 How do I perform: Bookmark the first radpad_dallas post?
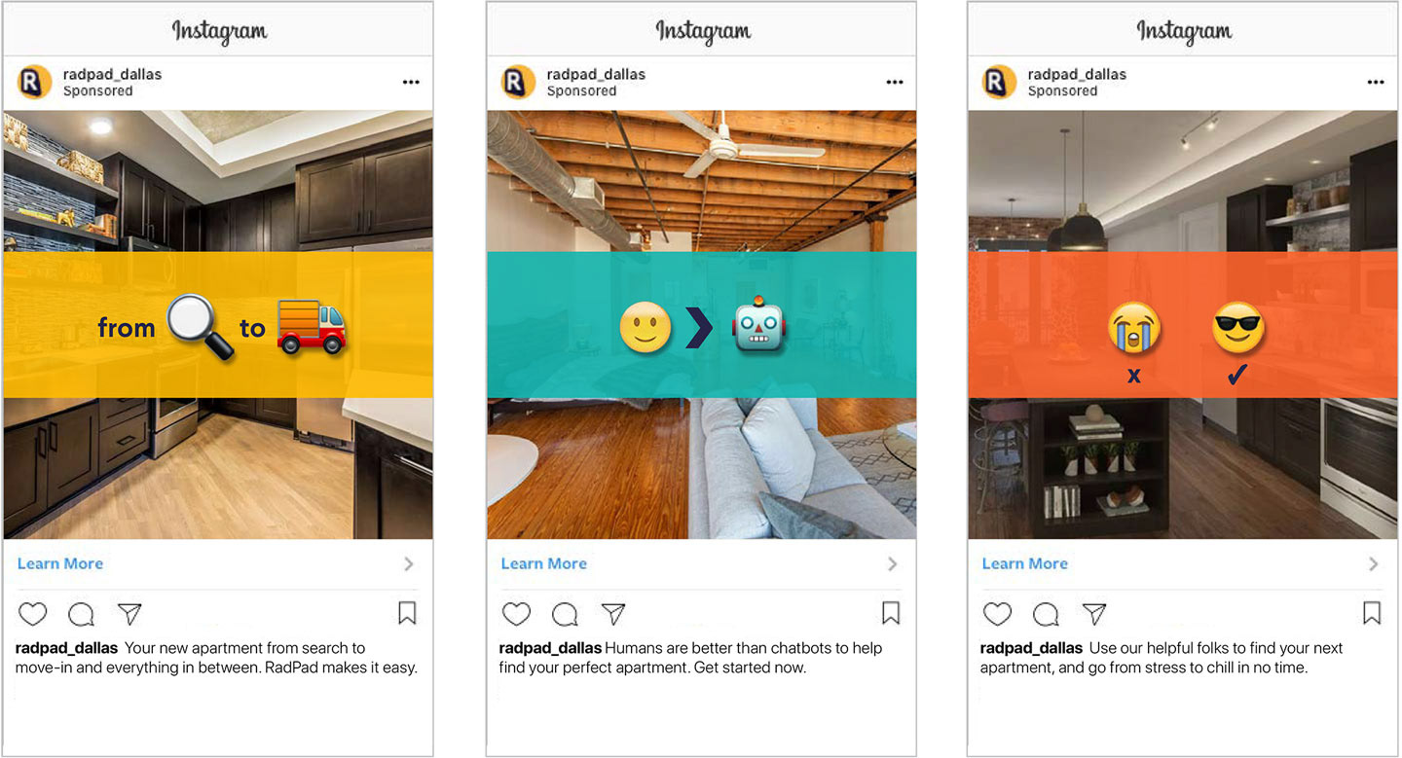[407, 613]
